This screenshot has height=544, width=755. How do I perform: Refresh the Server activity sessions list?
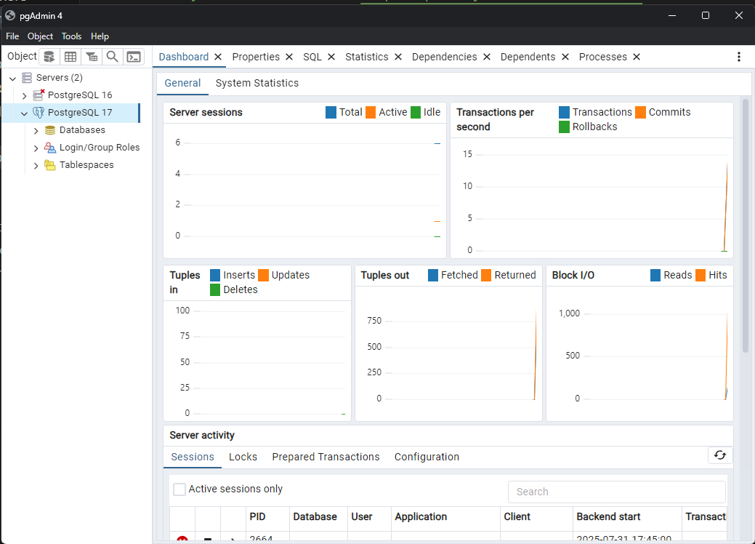coord(720,455)
